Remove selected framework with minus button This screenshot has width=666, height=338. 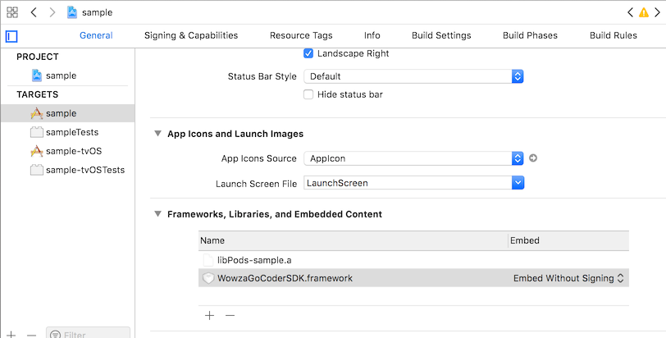click(x=230, y=315)
